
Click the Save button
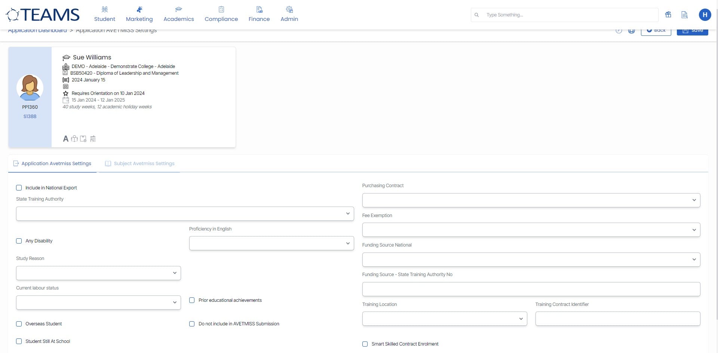(692, 31)
